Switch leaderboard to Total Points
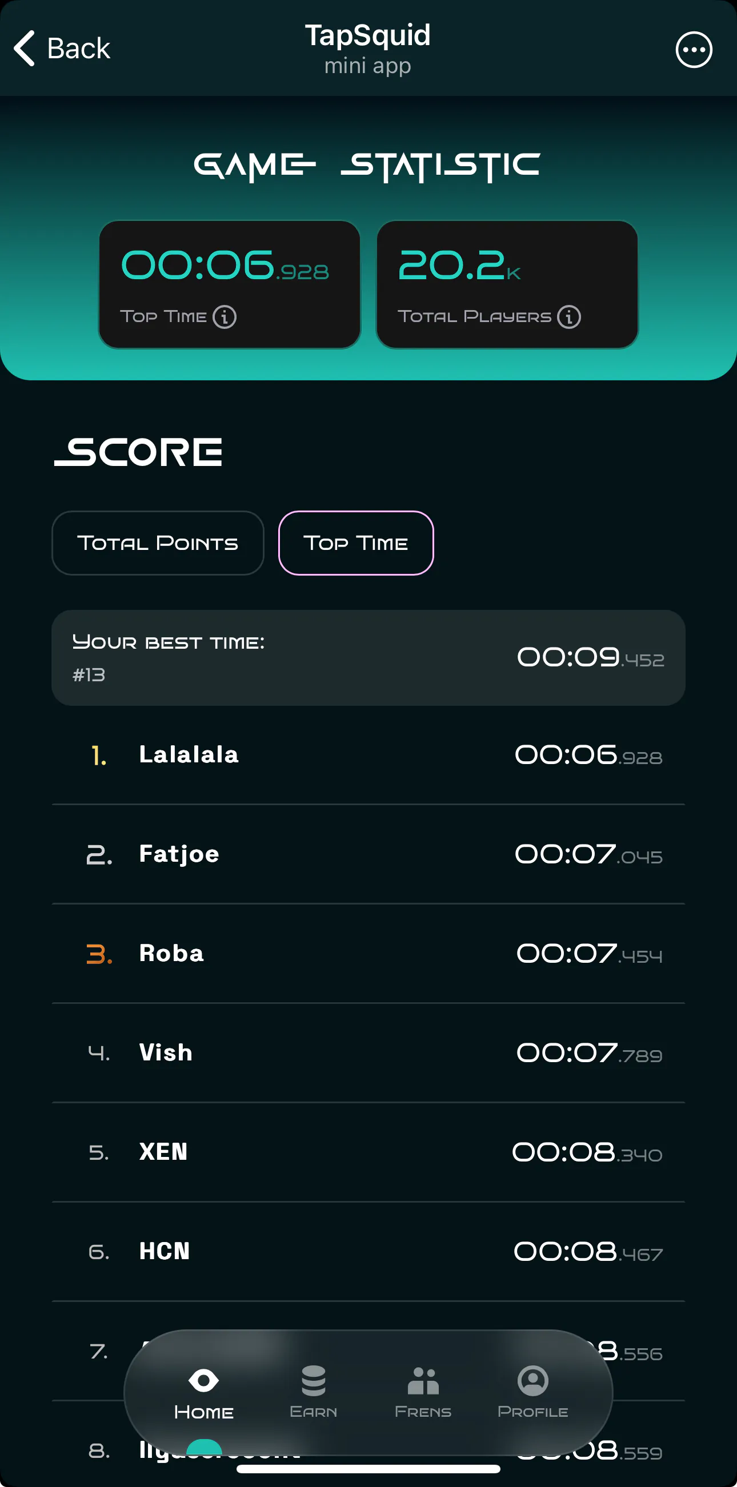This screenshot has width=737, height=1487. click(158, 542)
